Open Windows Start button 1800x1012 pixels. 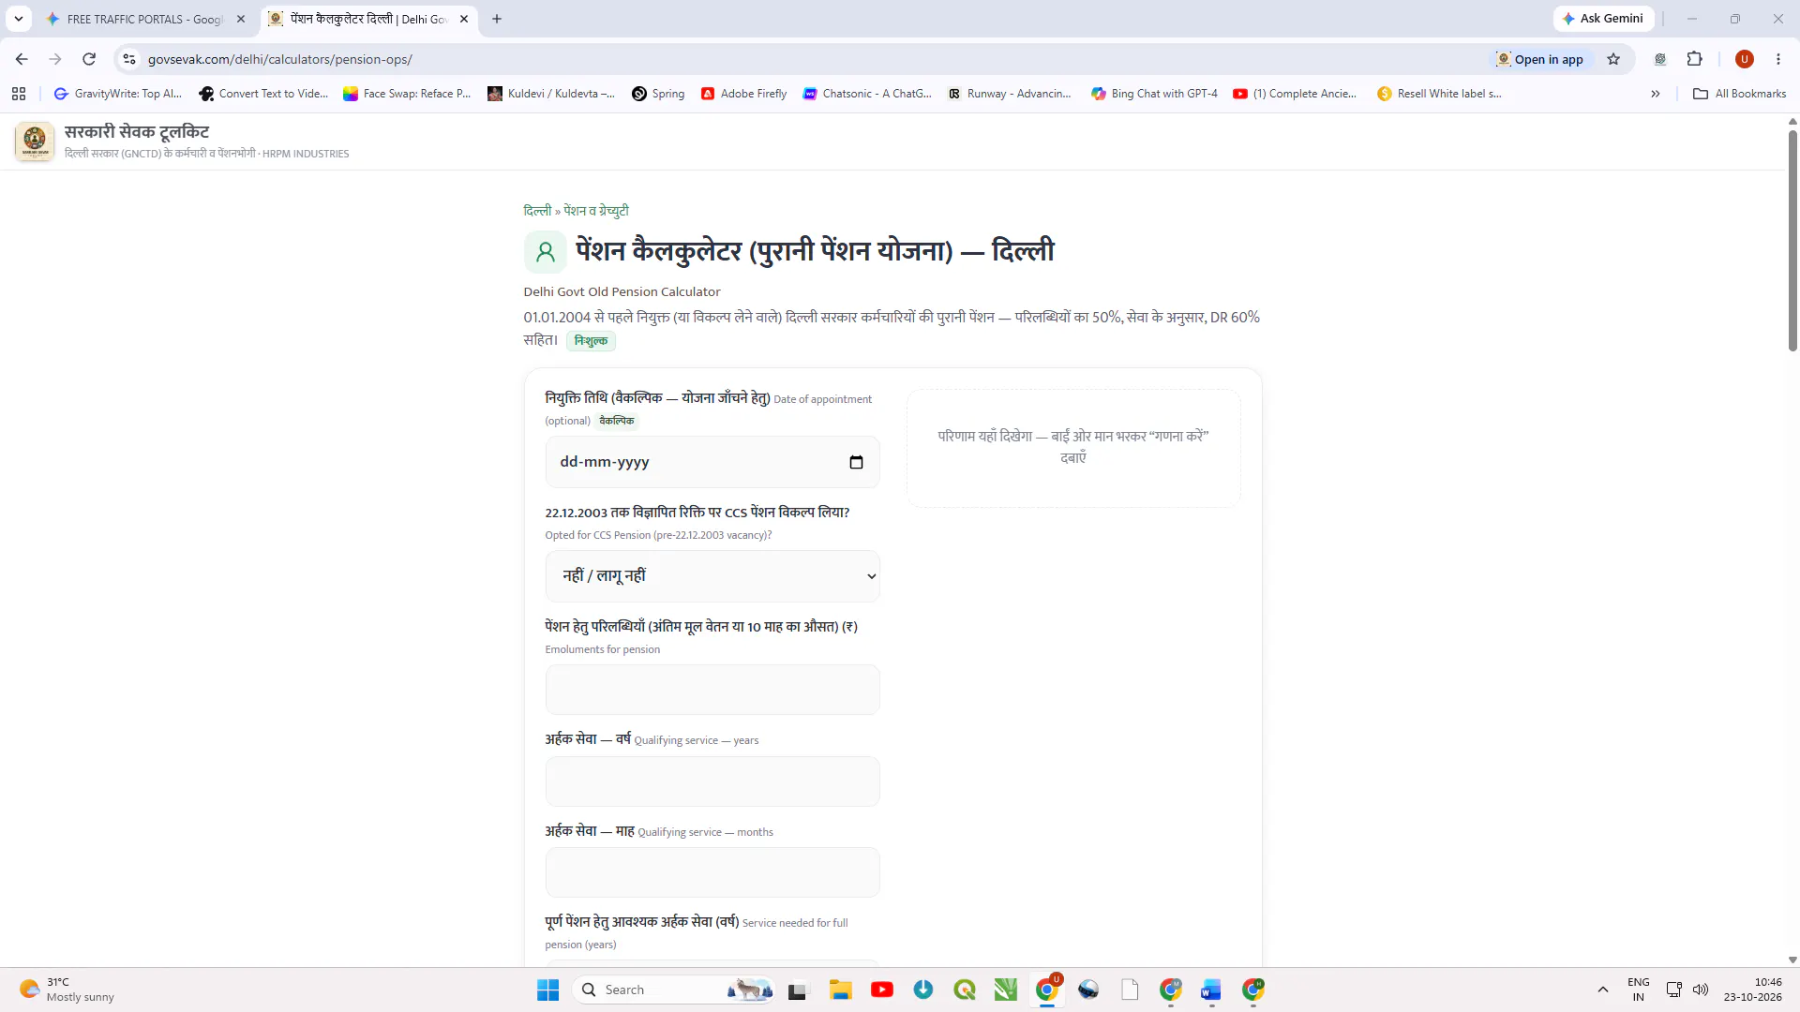click(548, 990)
